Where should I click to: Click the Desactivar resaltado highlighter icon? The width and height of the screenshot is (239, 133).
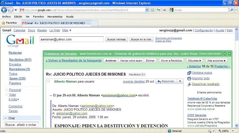point(189,84)
